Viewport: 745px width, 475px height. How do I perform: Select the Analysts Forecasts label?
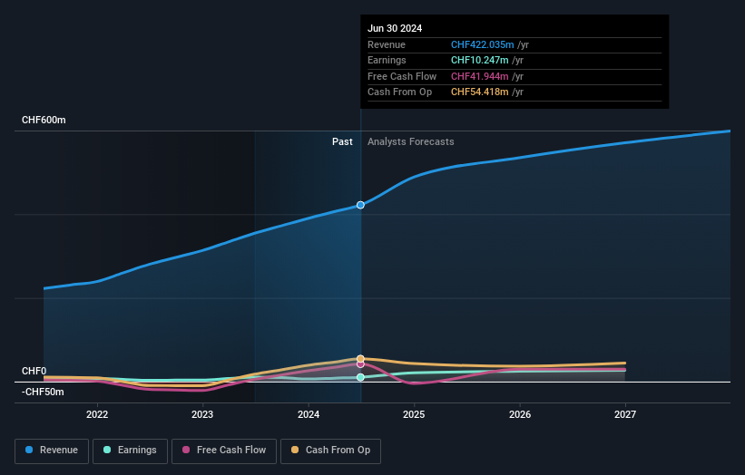click(410, 141)
